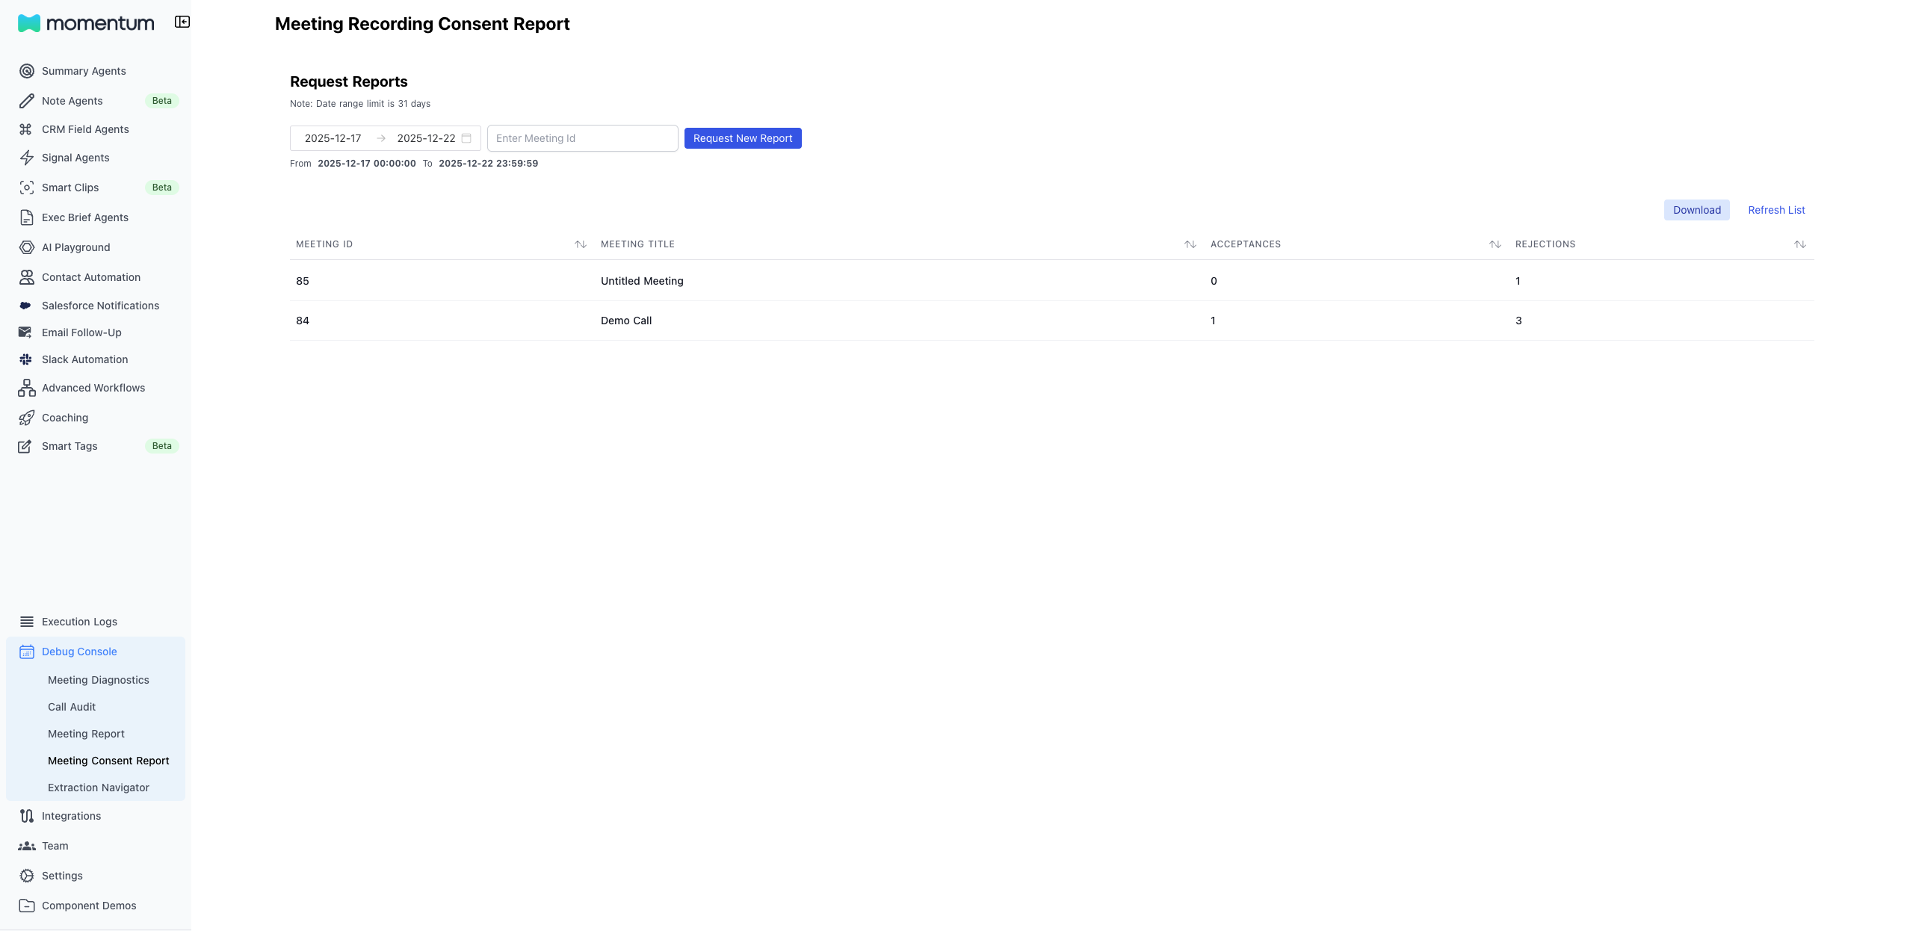Screen dimensions: 1913x931
Task: Select the Smart Clips icon
Action: 26,188
